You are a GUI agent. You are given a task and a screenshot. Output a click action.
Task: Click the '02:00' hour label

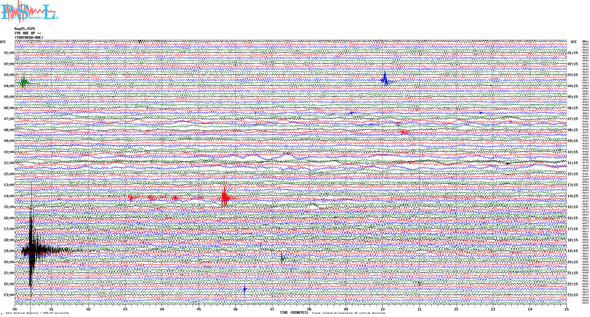[x=9, y=64]
